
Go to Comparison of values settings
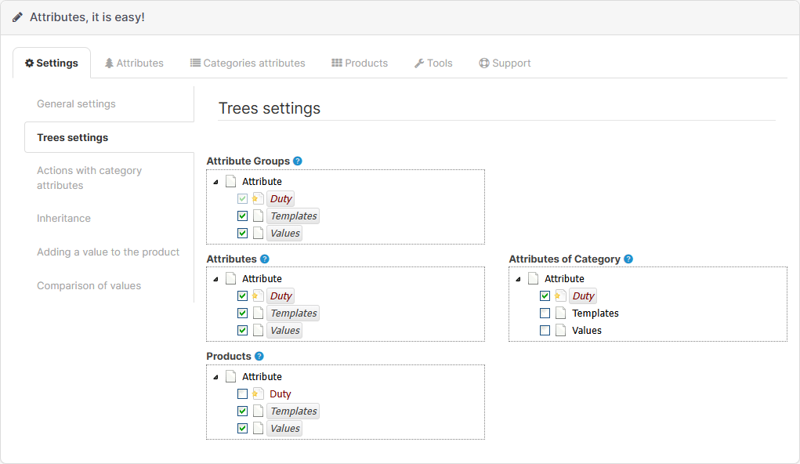pos(89,286)
